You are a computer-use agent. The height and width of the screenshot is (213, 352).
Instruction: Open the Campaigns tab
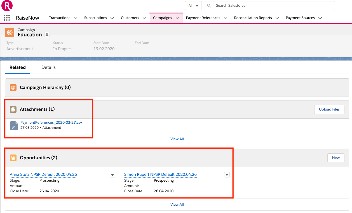click(x=163, y=18)
